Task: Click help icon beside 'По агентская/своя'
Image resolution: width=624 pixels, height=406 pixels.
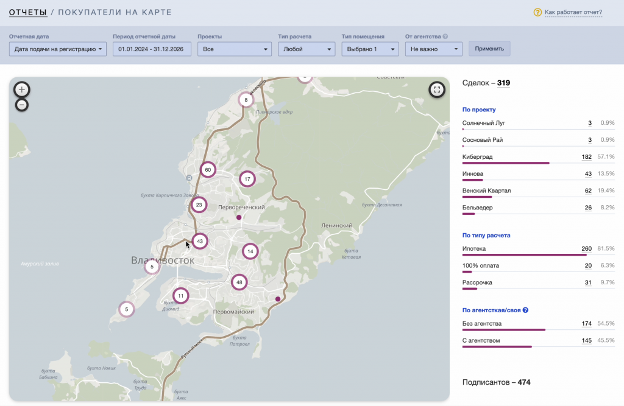Action: click(525, 310)
